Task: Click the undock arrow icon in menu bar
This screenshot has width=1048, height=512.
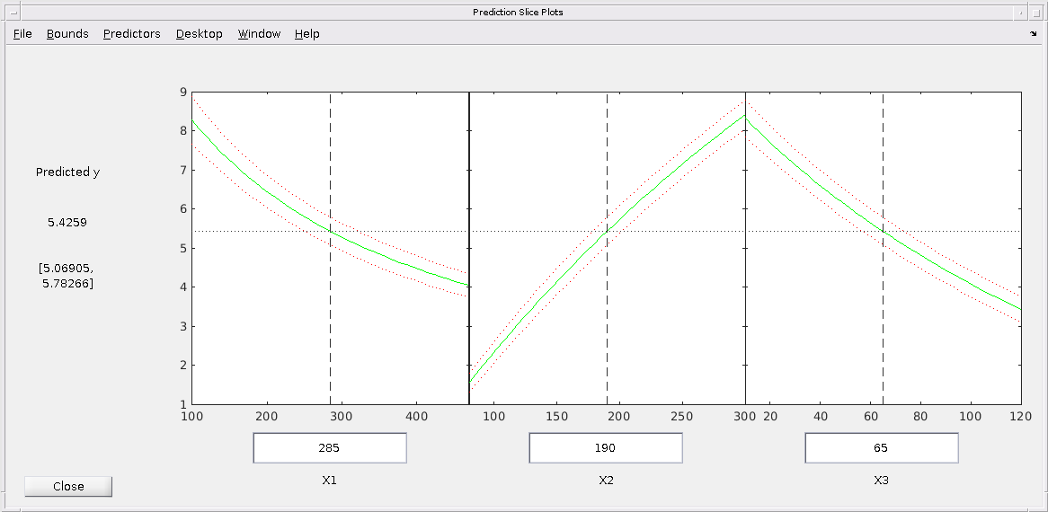Action: (1034, 32)
